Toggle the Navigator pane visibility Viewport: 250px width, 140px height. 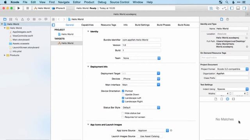[x=232, y=8]
